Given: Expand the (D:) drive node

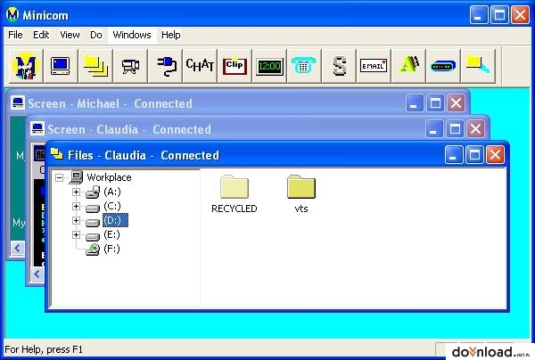Looking at the screenshot, I should (x=76, y=221).
